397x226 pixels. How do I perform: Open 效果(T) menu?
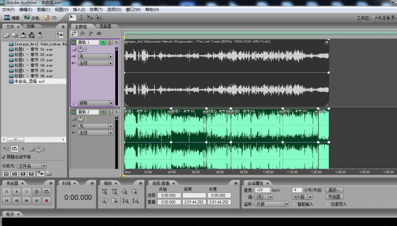tap(96, 10)
